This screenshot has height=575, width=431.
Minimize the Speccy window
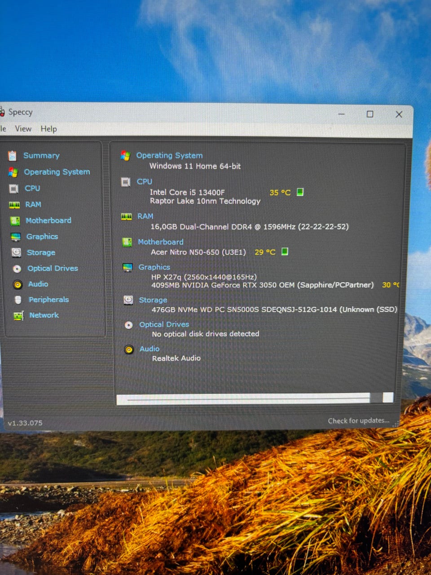(x=342, y=114)
